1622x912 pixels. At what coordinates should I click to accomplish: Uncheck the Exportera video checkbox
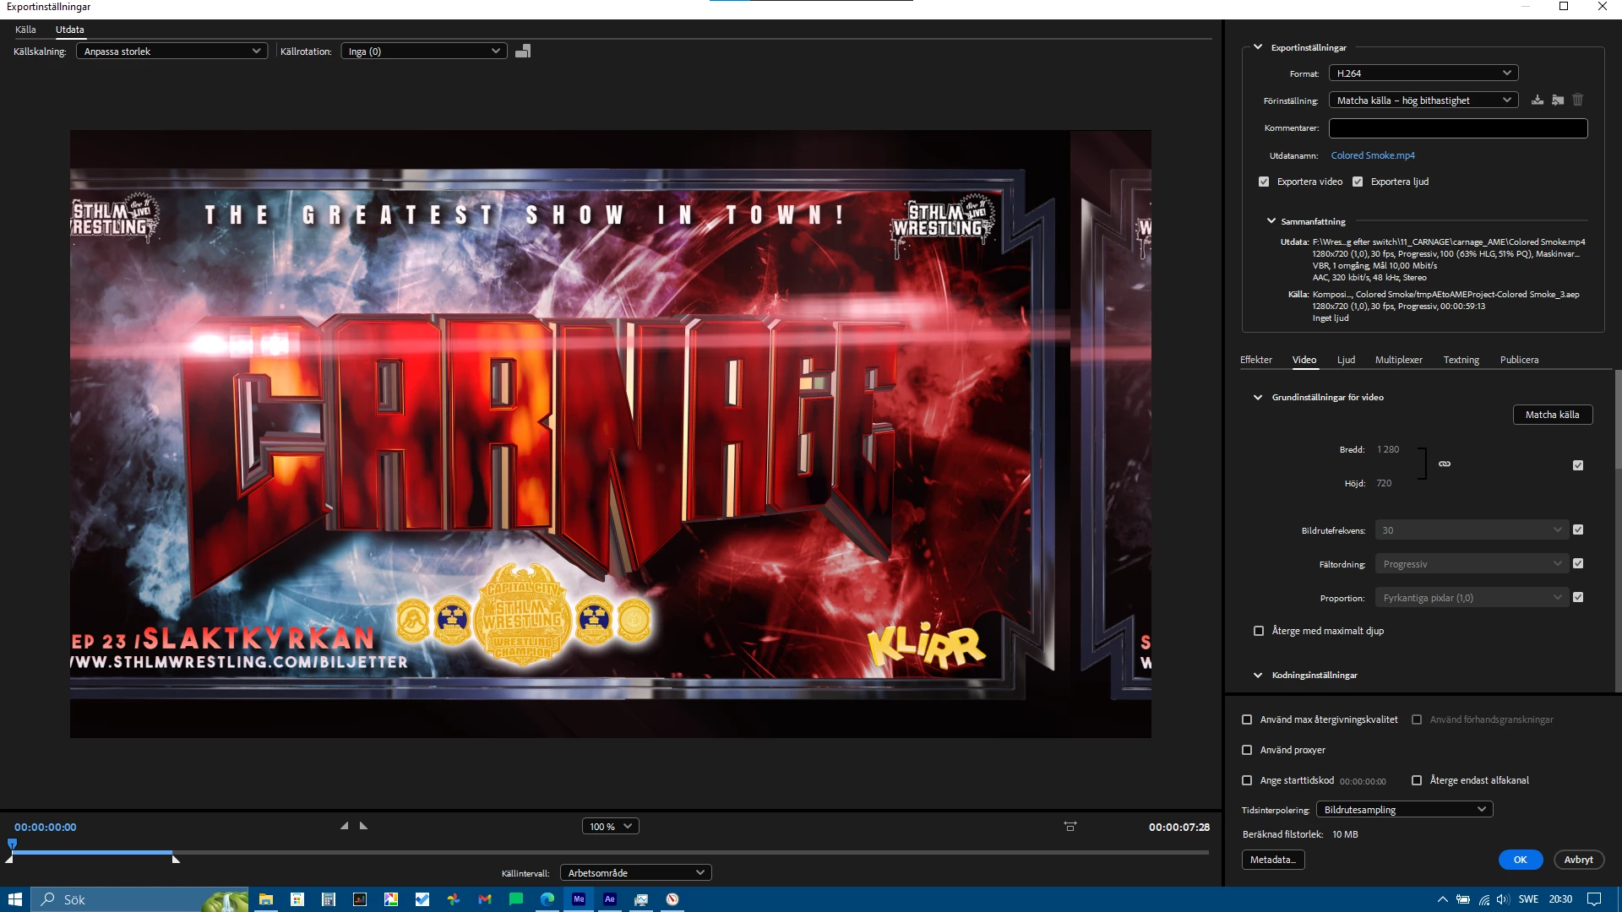pyautogui.click(x=1264, y=182)
